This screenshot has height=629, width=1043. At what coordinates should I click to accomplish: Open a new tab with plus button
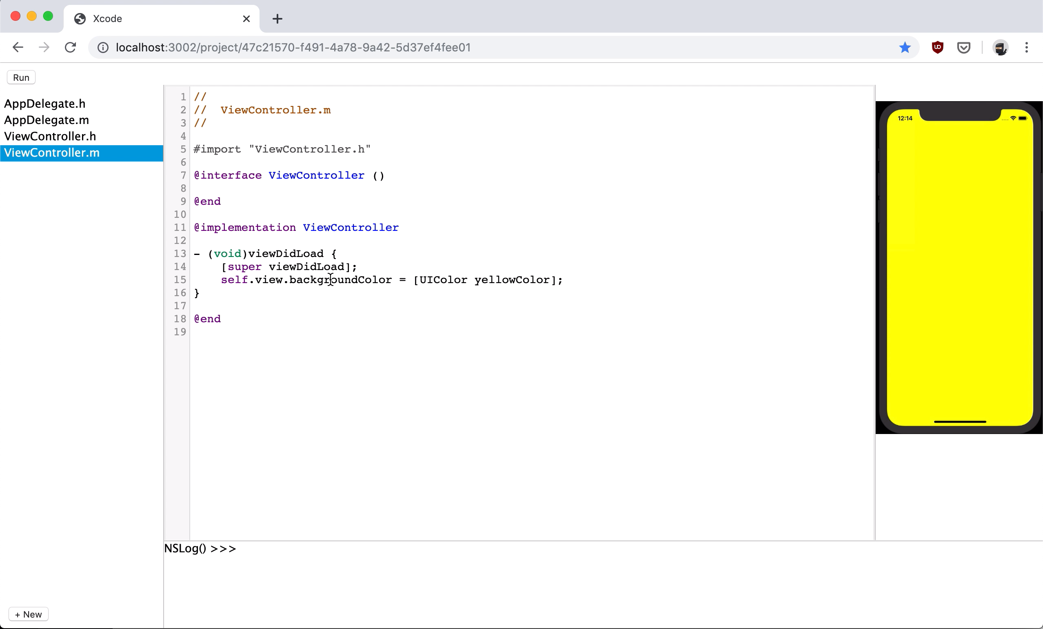click(277, 19)
